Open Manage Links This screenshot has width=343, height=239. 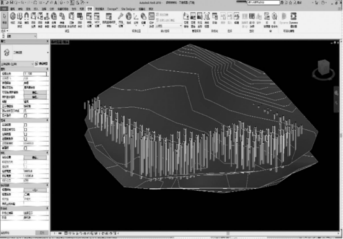pyautogui.click(x=186, y=20)
